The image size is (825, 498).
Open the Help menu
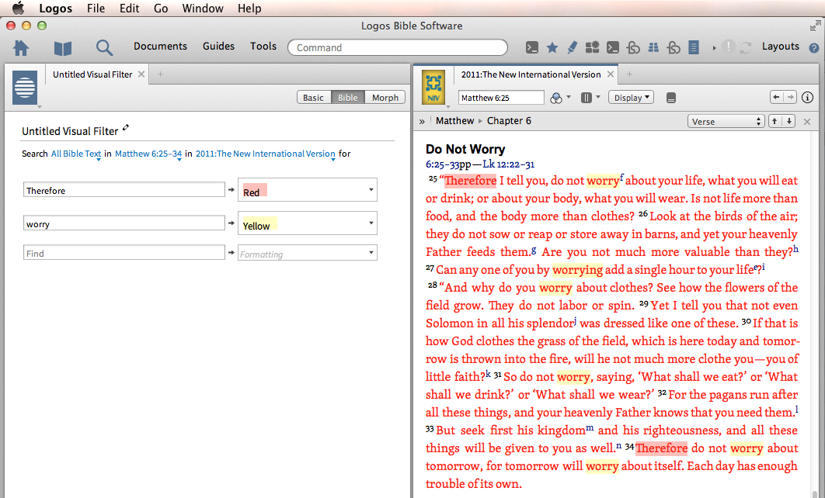pos(249,9)
